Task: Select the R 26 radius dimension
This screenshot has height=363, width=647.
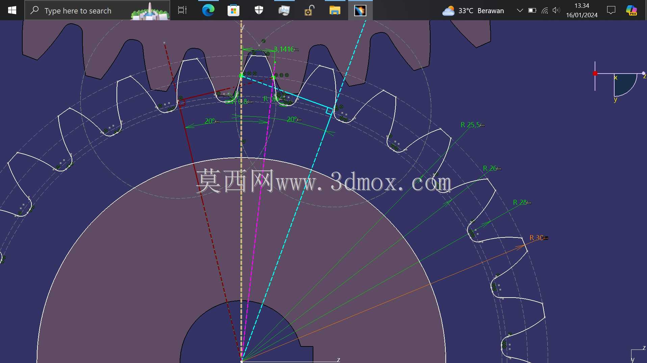Action: point(491,168)
